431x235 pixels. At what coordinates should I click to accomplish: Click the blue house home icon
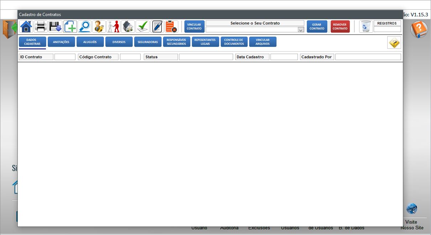pos(26,27)
